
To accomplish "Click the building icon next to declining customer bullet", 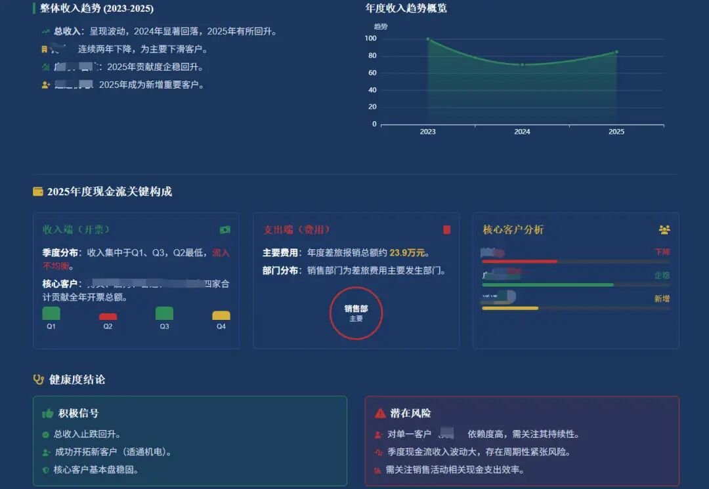I will (x=44, y=49).
